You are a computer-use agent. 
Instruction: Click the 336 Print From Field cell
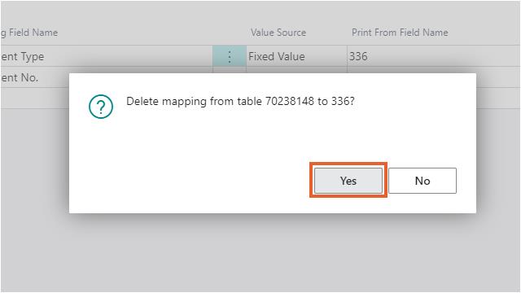pos(434,56)
